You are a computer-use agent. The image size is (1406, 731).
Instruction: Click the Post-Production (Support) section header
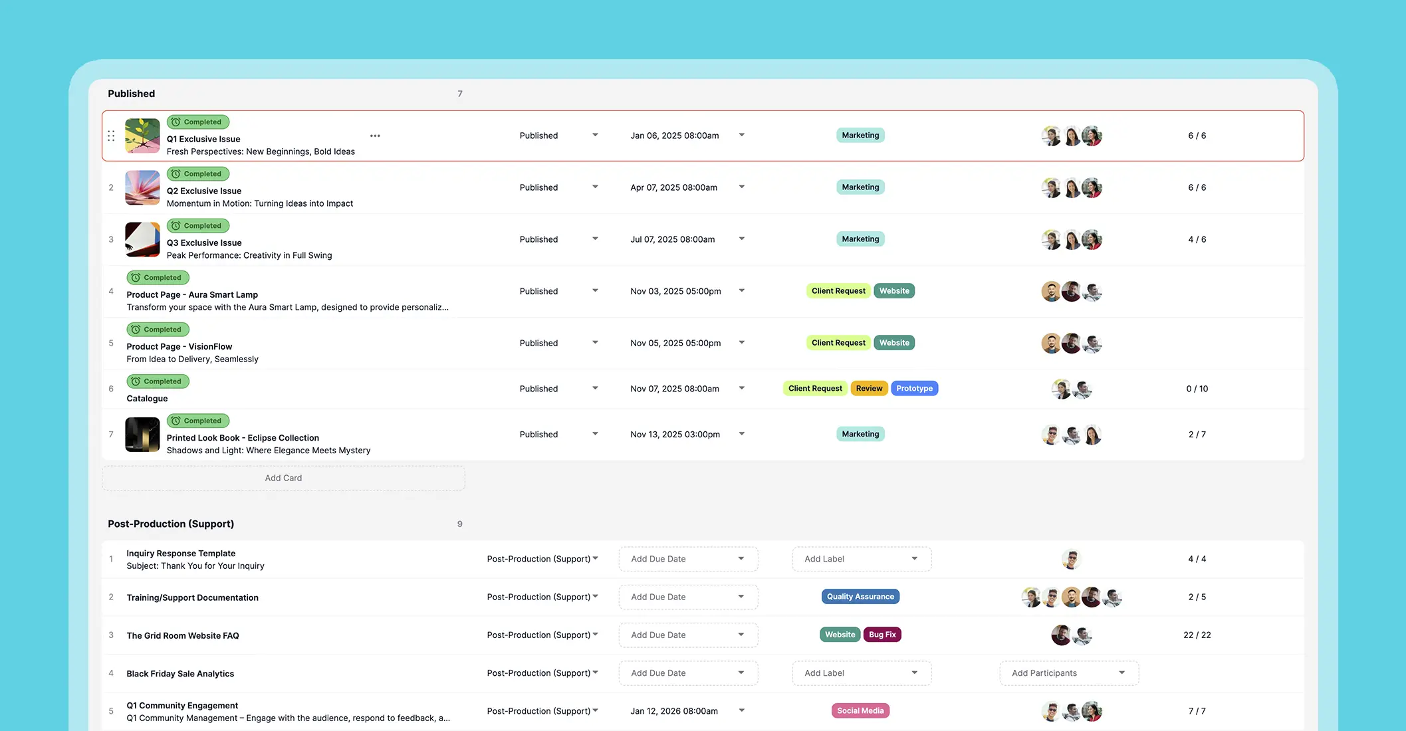point(171,524)
